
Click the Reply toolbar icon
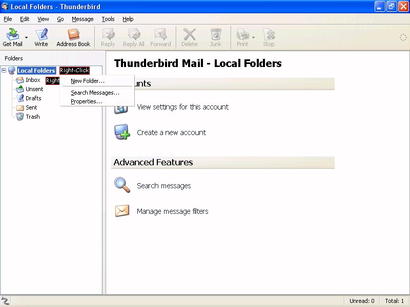[x=108, y=37]
